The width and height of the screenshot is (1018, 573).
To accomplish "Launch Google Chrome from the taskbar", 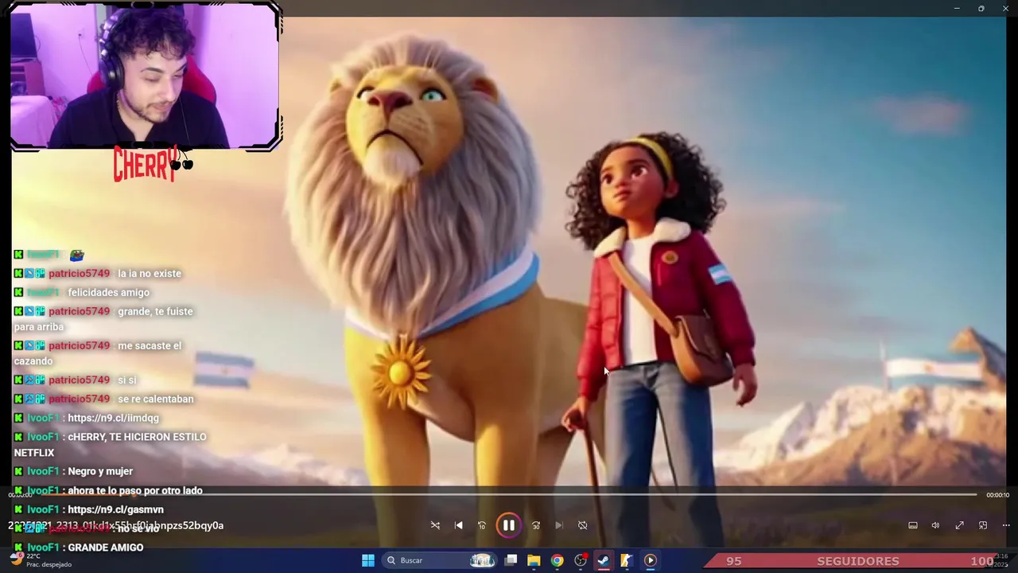I will click(557, 560).
